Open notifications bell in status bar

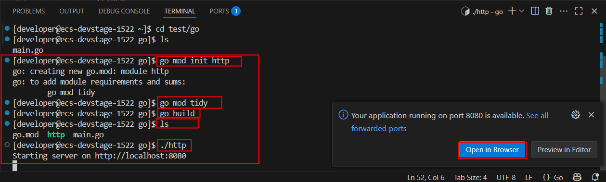click(595, 177)
